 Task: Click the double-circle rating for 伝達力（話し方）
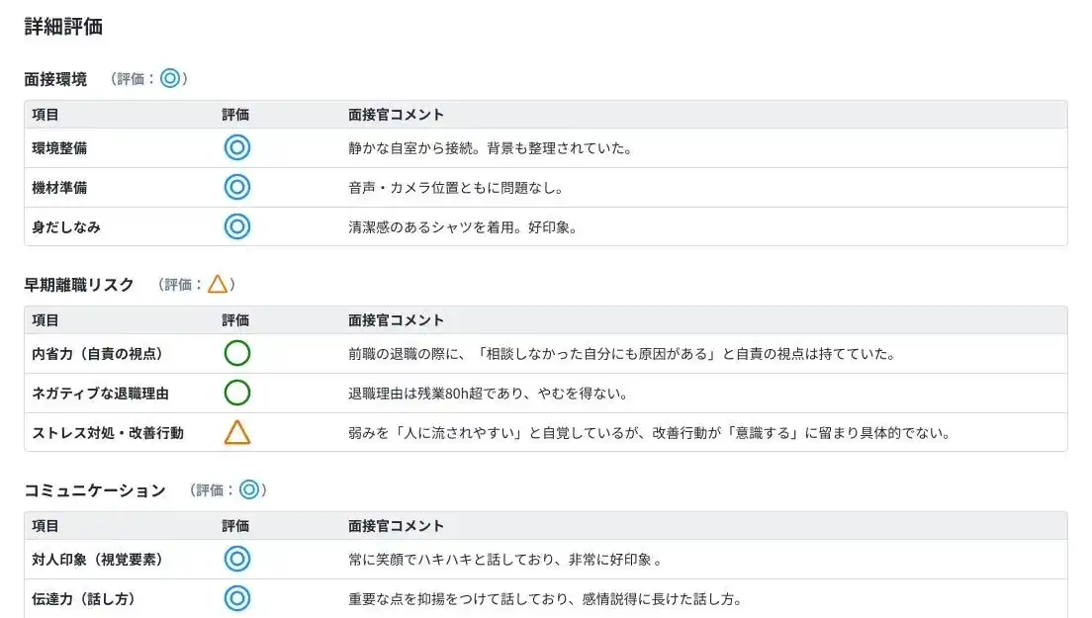click(x=236, y=598)
